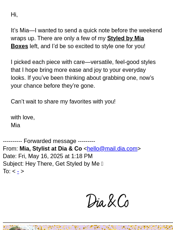Click the sentence Can't wait to share my favorites
This screenshot has height=230, width=173.
63,101
